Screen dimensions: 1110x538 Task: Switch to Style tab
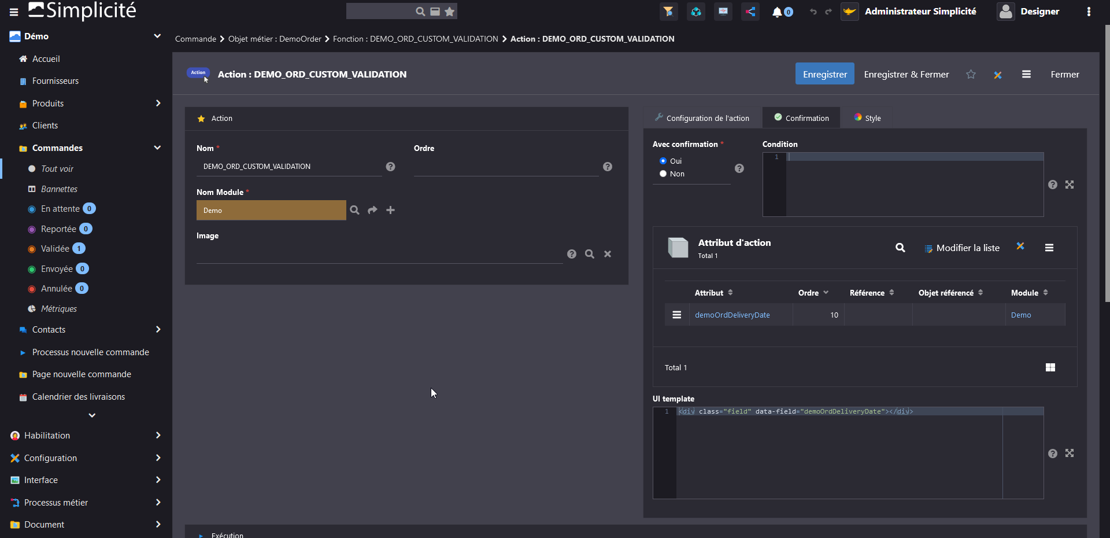(867, 118)
